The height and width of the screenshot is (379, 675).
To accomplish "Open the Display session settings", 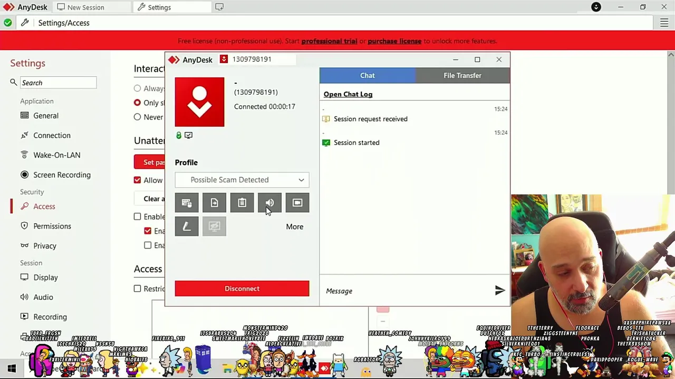I will (x=45, y=277).
